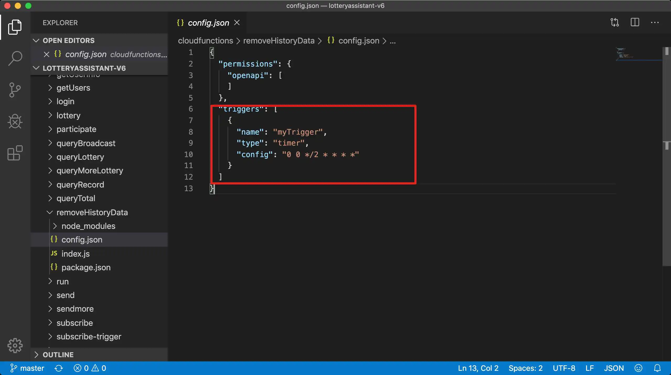Click the feedback smiley icon
This screenshot has height=375, width=671.
(x=638, y=368)
